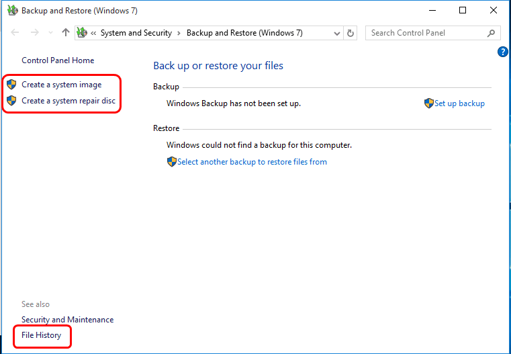Click 'Windows could not find a backup' text
511x354 pixels.
(x=259, y=144)
